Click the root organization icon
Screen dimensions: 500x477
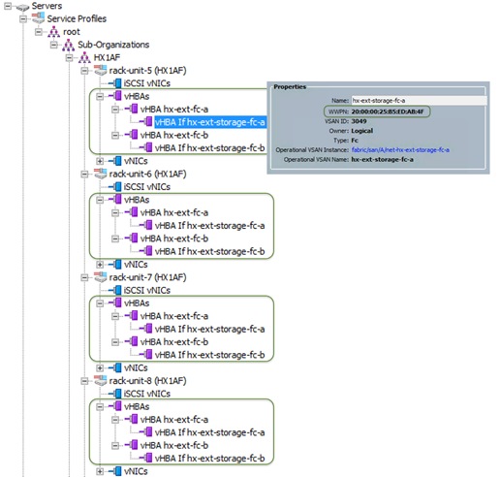[53, 32]
